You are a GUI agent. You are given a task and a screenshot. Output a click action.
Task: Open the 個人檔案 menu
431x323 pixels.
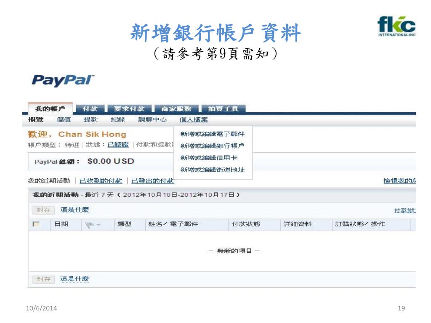point(194,119)
